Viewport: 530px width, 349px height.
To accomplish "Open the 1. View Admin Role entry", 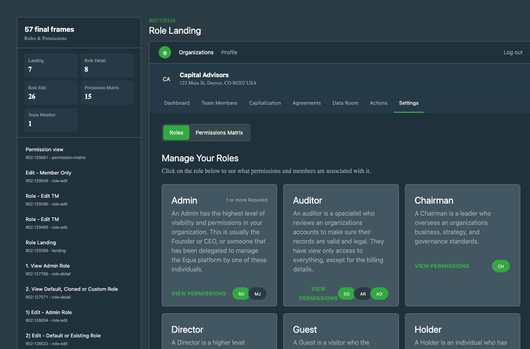I will coord(79,270).
